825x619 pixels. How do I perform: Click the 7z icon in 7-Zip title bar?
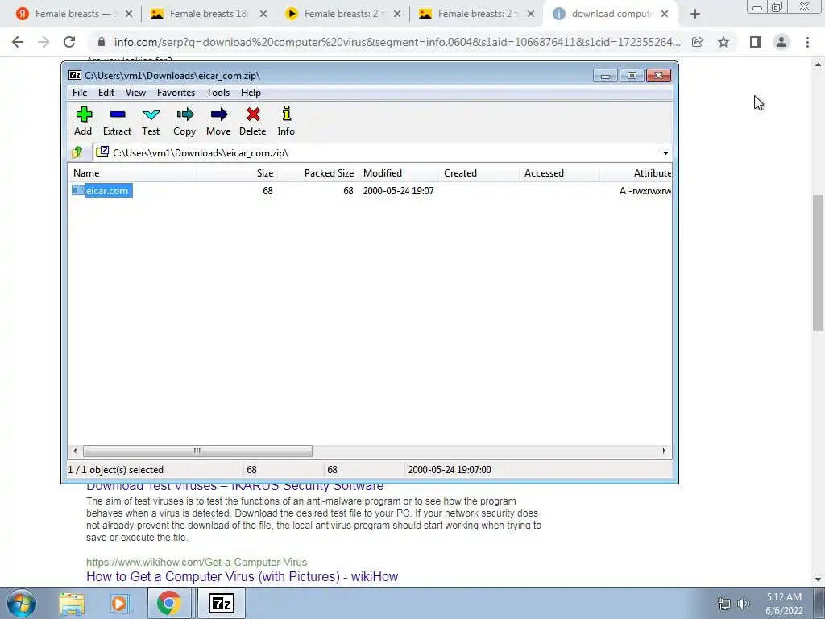[75, 75]
